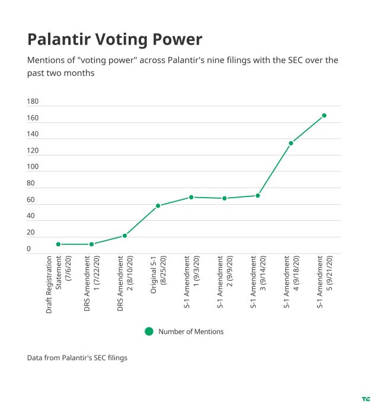374x403 pixels.
Task: Click the Draft Registration Statement axis label
Action: tap(58, 284)
